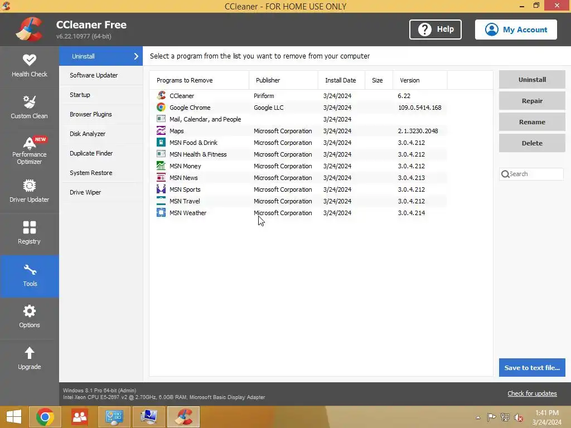The height and width of the screenshot is (428, 571).
Task: Show hidden tray icons arrow
Action: [x=478, y=417]
